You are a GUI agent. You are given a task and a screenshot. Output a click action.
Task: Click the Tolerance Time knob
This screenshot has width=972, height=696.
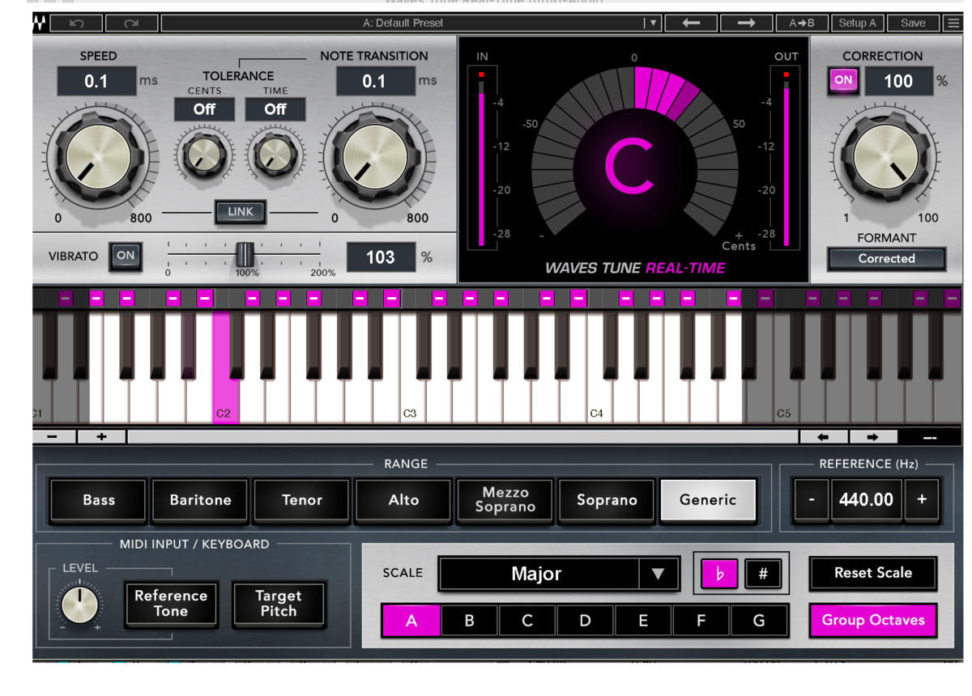click(275, 157)
